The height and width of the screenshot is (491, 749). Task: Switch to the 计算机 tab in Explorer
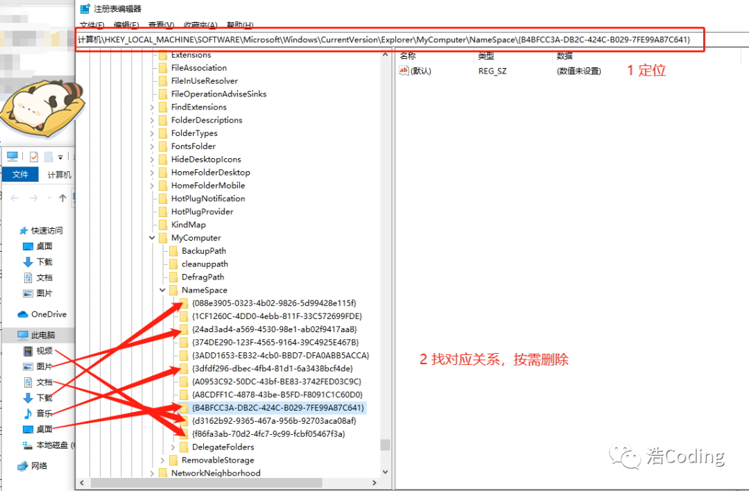(59, 175)
